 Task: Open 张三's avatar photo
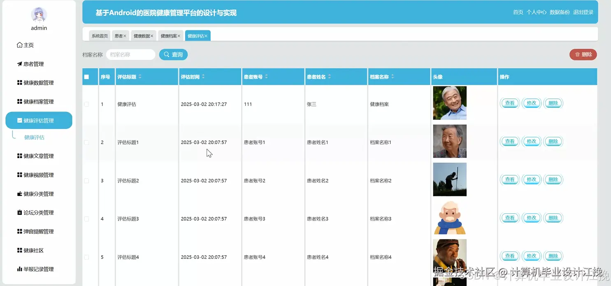(x=450, y=103)
